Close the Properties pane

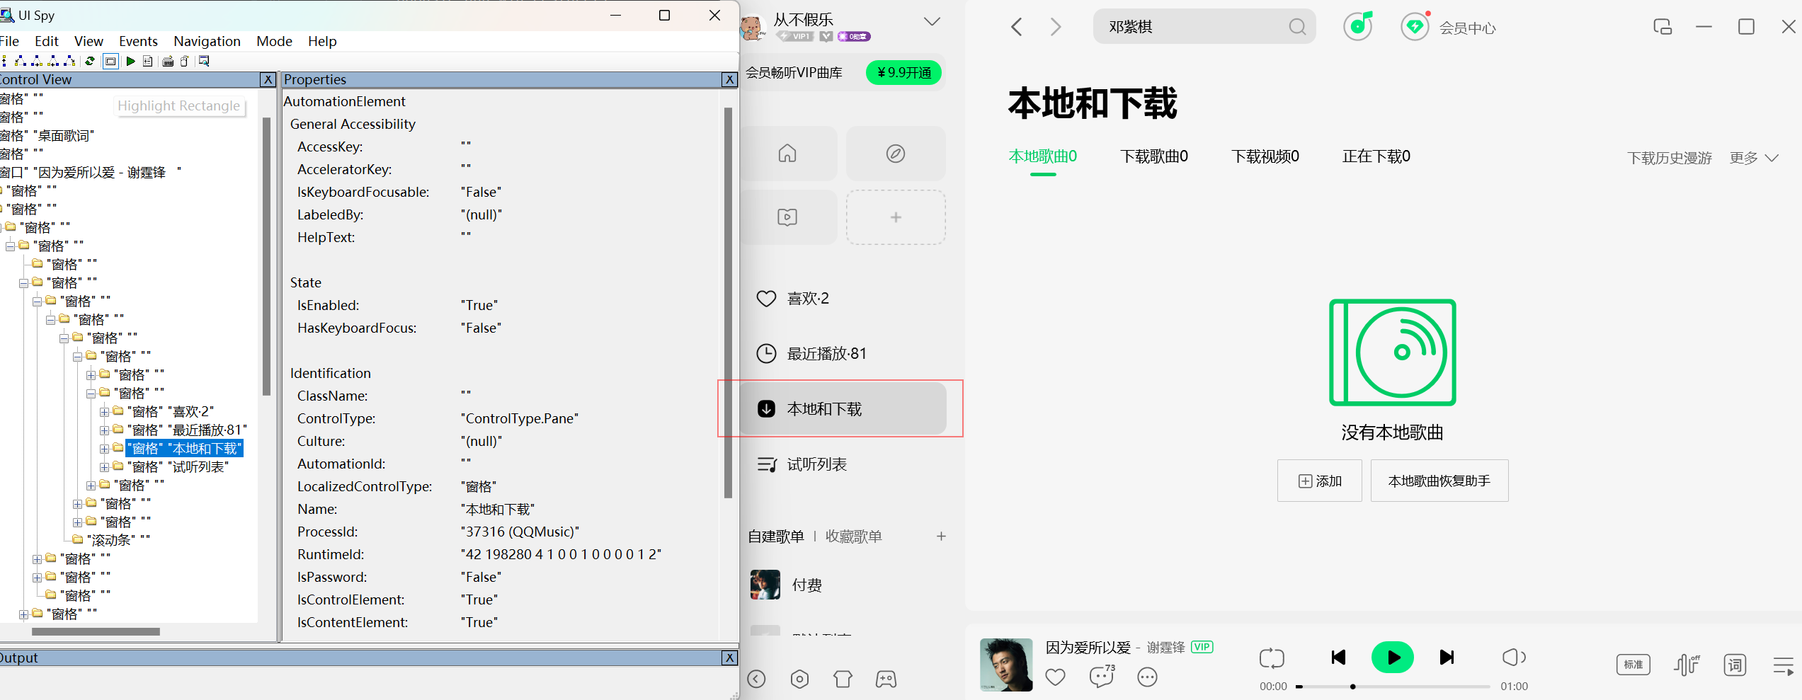pyautogui.click(x=729, y=79)
